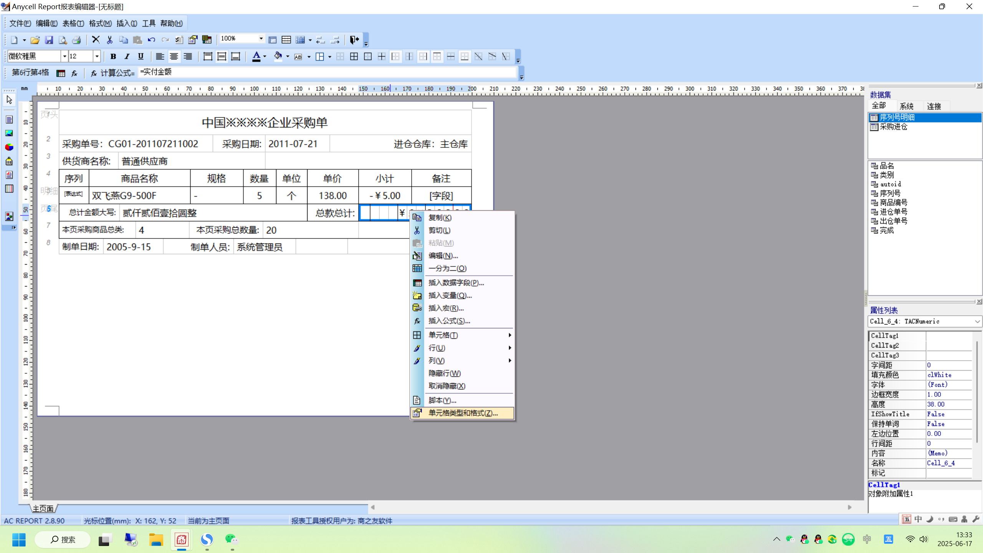Image resolution: width=983 pixels, height=553 pixels.
Task: Open the zoom 100% dropdown
Action: point(261,38)
